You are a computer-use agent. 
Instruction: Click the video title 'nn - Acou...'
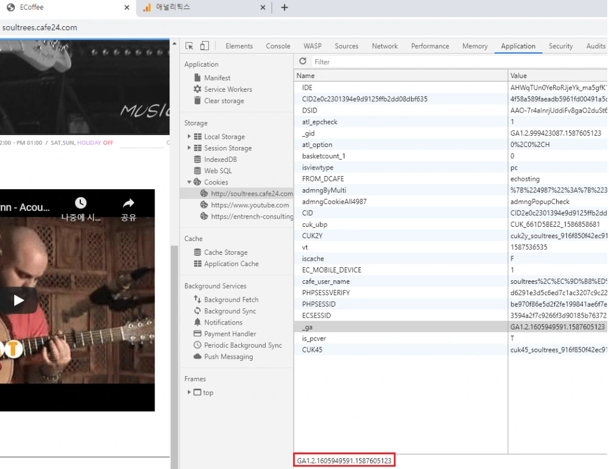point(25,207)
